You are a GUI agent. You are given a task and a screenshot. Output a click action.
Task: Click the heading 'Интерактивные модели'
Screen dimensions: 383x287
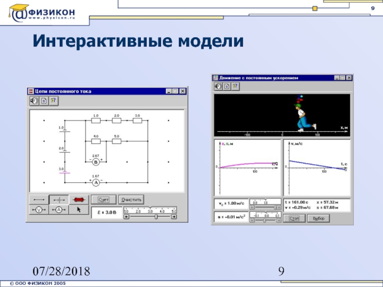[138, 41]
